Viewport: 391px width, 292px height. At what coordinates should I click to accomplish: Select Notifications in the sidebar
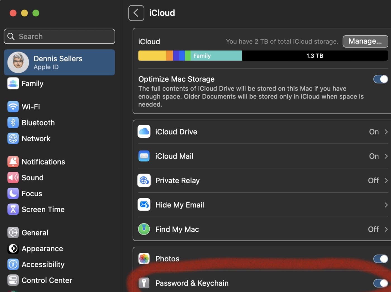(43, 162)
